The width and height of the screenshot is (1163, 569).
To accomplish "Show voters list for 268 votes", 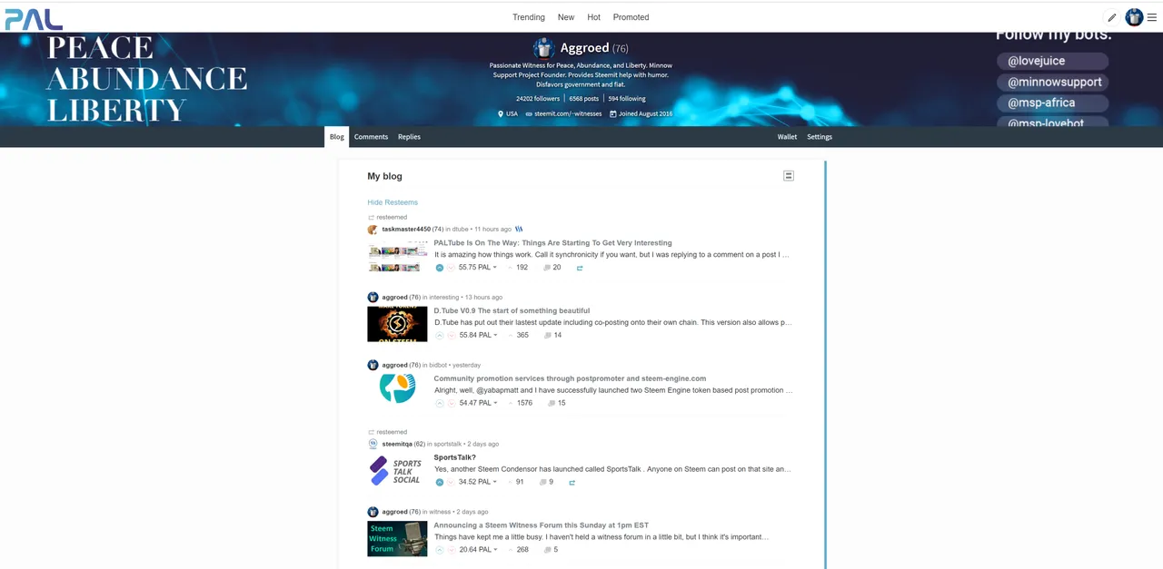I will tap(522, 549).
